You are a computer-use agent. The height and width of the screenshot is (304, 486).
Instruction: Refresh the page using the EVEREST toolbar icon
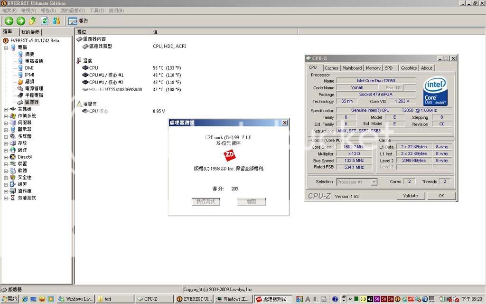pos(45,21)
